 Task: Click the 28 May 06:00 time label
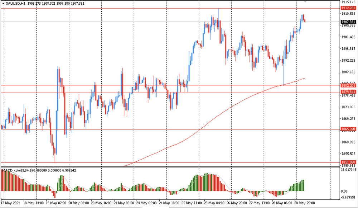(282, 203)
